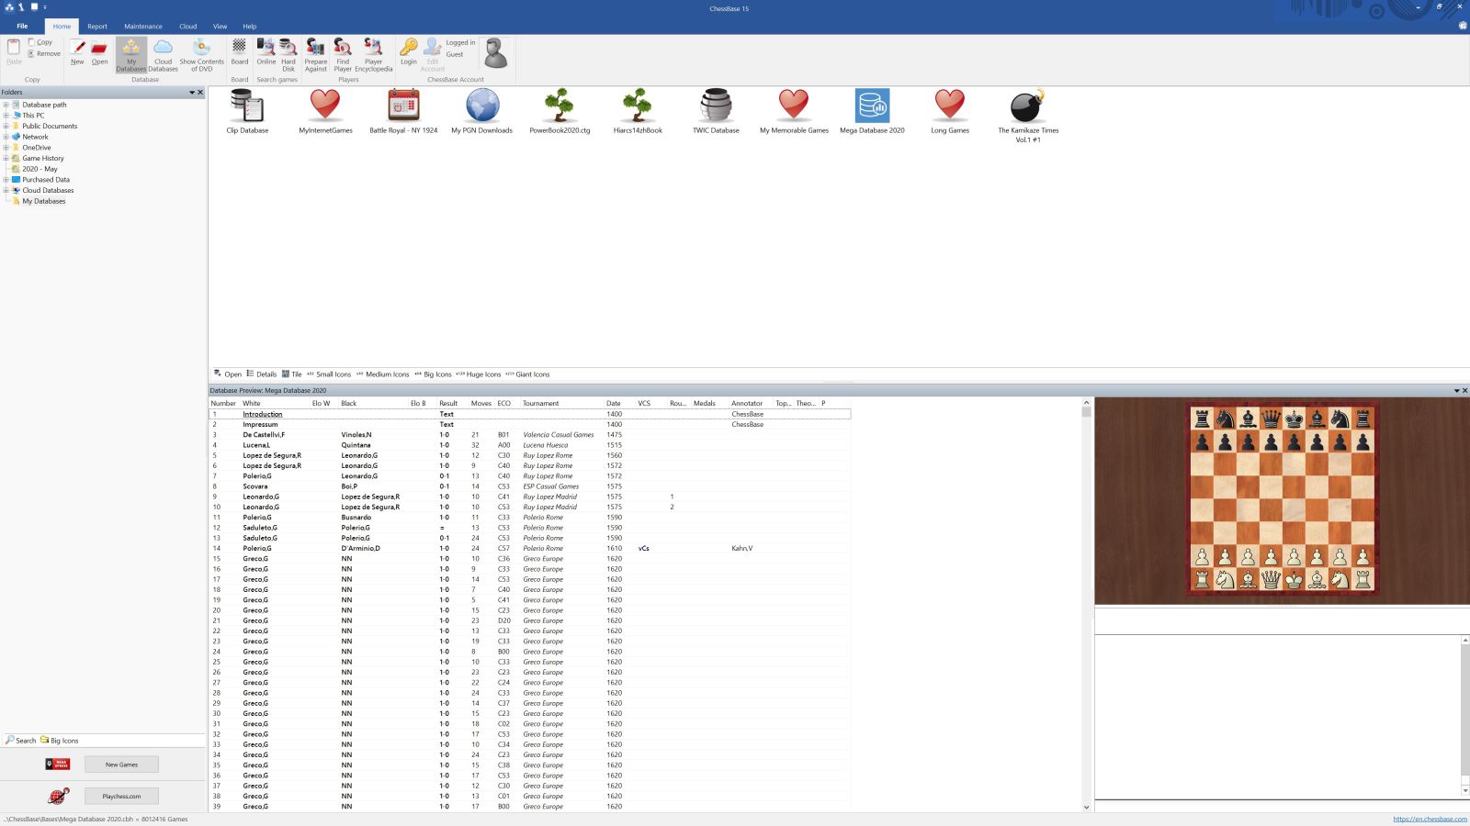The width and height of the screenshot is (1470, 826).
Task: Select the PowerBook2020.ctg tree icon
Action: click(x=560, y=107)
